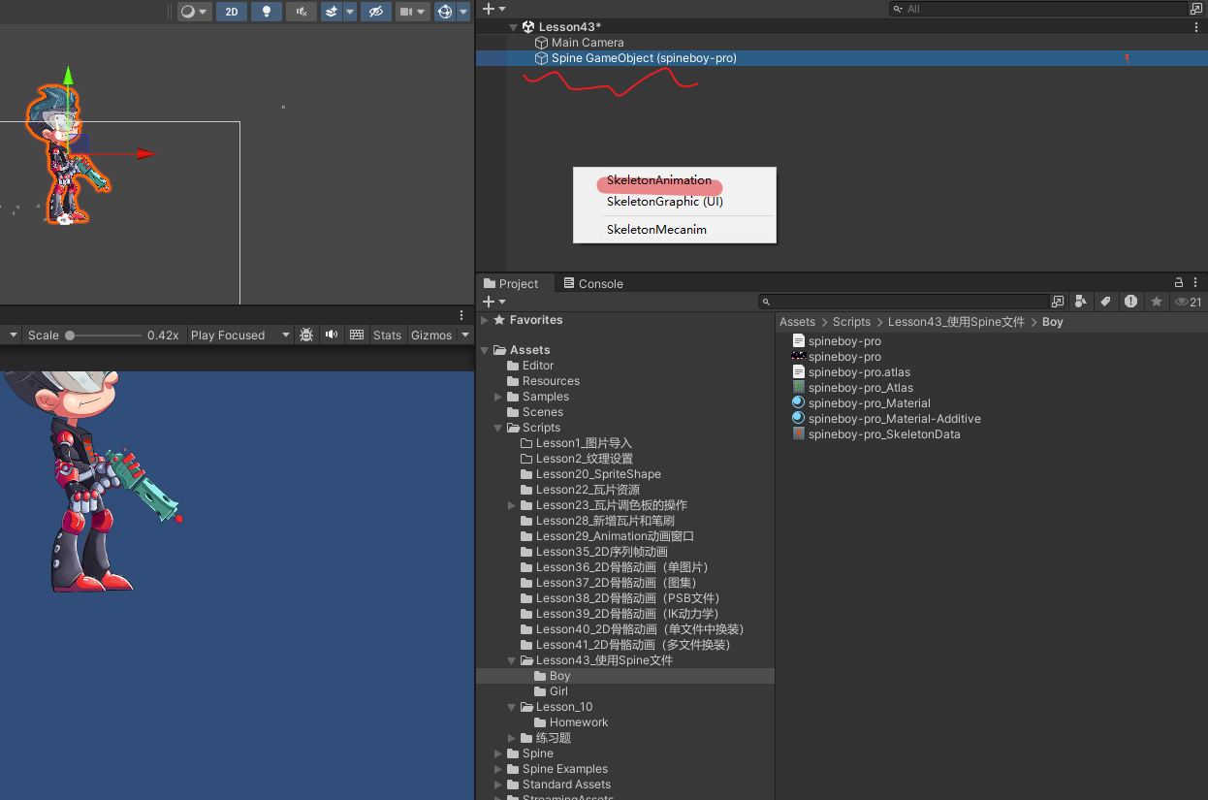Switch to the Console tab
This screenshot has width=1208, height=800.
click(592, 283)
